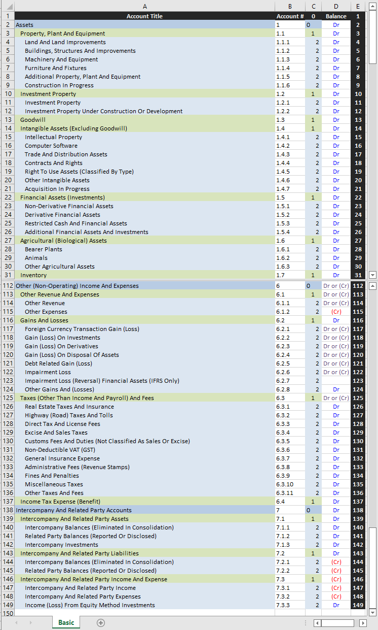The height and width of the screenshot is (630, 378).
Task: Click the upper pane's scroll down arrow
Action: [373, 275]
